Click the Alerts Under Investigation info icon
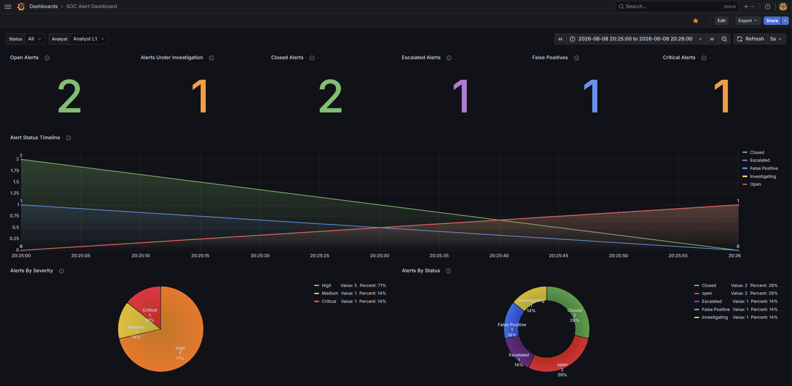Viewport: 792px width, 386px height. tap(211, 58)
